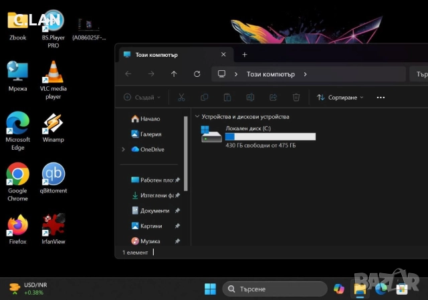Click the Refresh icon in Explorer
The height and width of the screenshot is (300, 428).
(x=197, y=74)
